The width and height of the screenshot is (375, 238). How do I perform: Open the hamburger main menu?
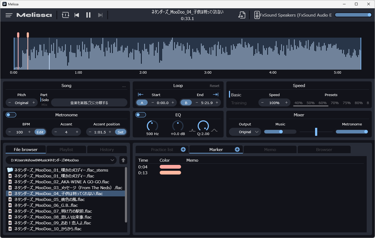tap(9, 15)
